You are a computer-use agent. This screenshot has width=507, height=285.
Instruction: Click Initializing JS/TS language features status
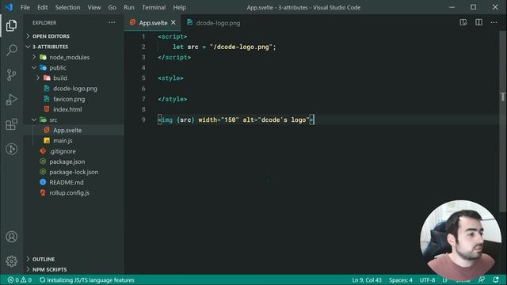[87, 279]
